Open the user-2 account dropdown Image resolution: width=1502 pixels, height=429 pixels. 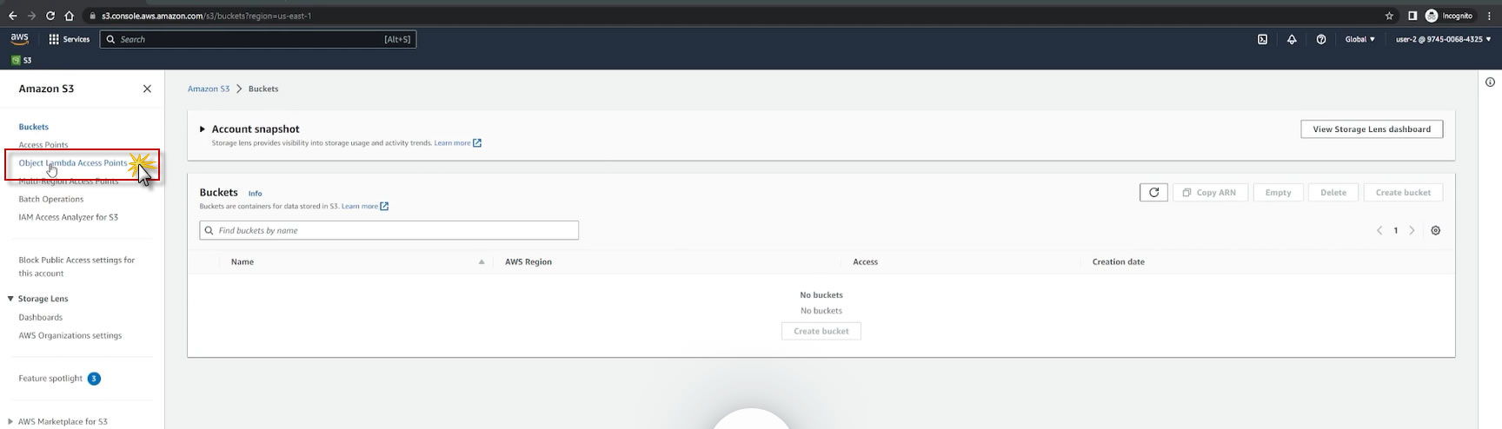1443,39
